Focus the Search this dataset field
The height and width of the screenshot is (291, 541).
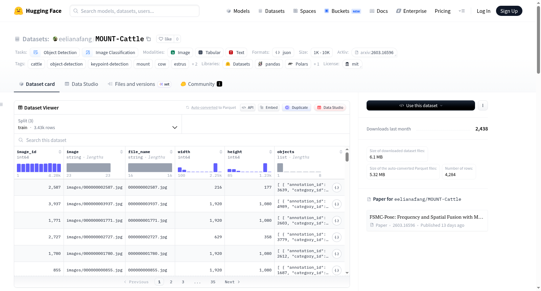click(x=182, y=140)
